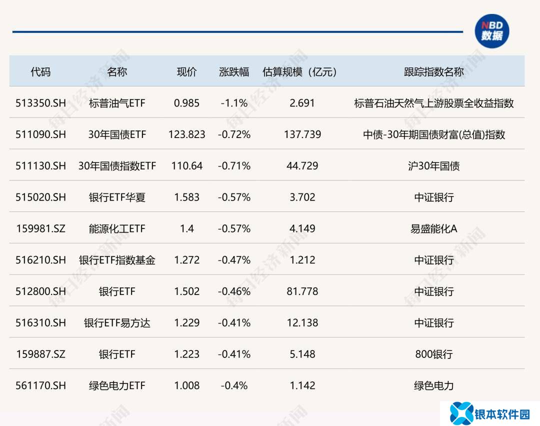Click the 137.739 estimated scale value
This screenshot has width=540, height=426.
pyautogui.click(x=302, y=134)
